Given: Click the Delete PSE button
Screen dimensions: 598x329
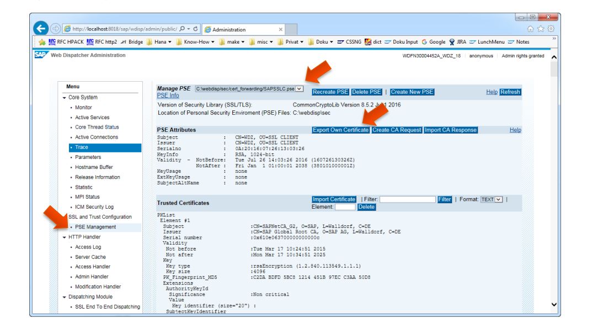Looking at the screenshot, I should tap(366, 92).
